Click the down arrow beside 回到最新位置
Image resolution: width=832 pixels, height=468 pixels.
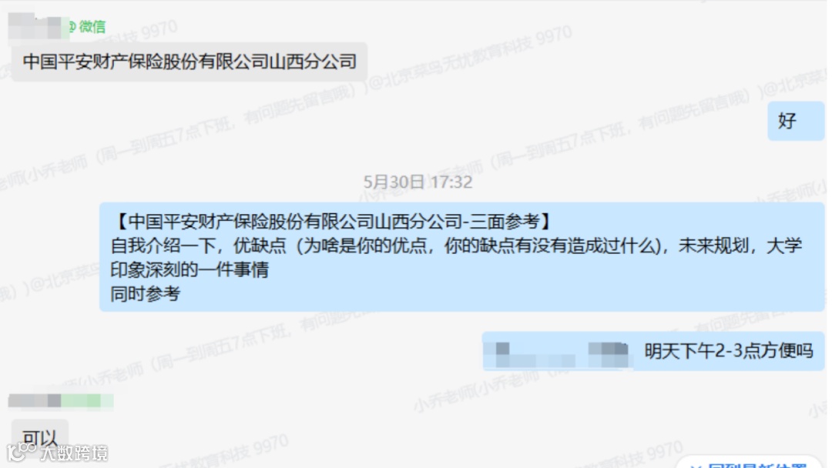point(696,466)
